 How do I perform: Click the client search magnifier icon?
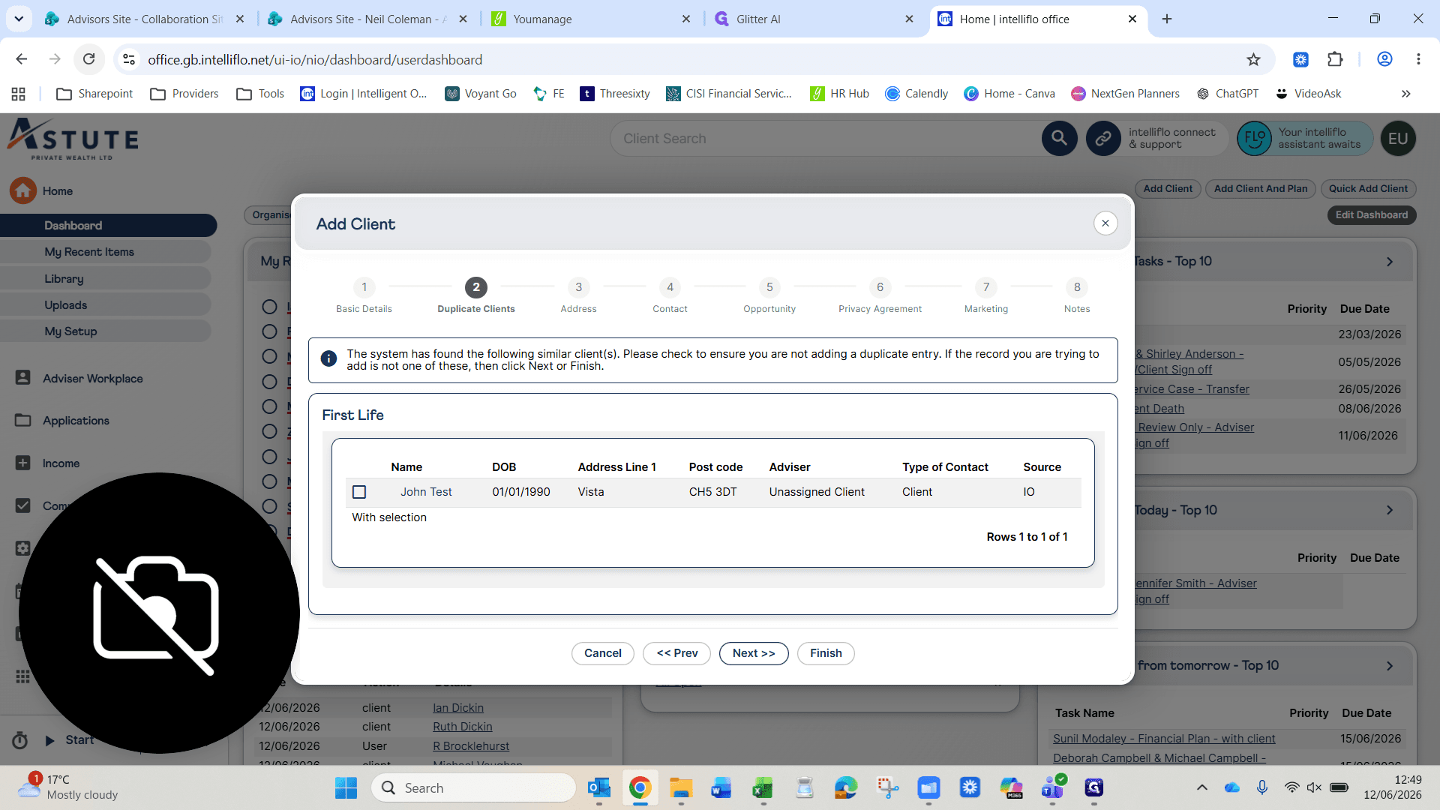[x=1059, y=139]
